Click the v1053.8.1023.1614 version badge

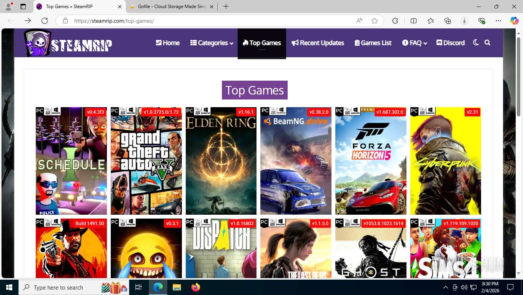pos(383,224)
